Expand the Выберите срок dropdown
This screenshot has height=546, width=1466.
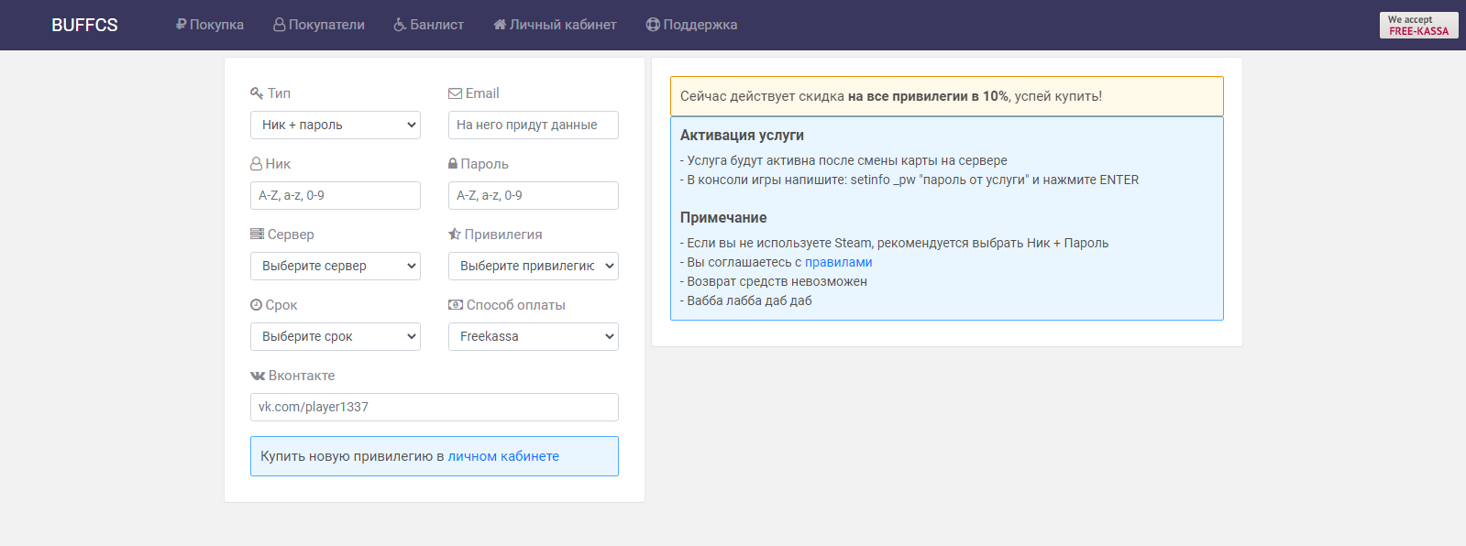point(336,337)
